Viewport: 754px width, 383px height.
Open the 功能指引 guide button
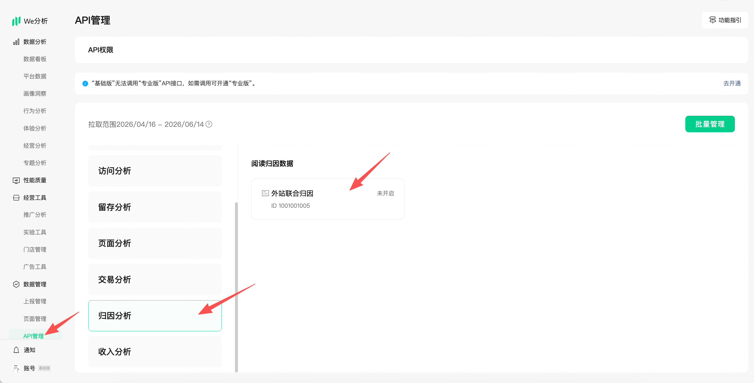click(x=725, y=20)
